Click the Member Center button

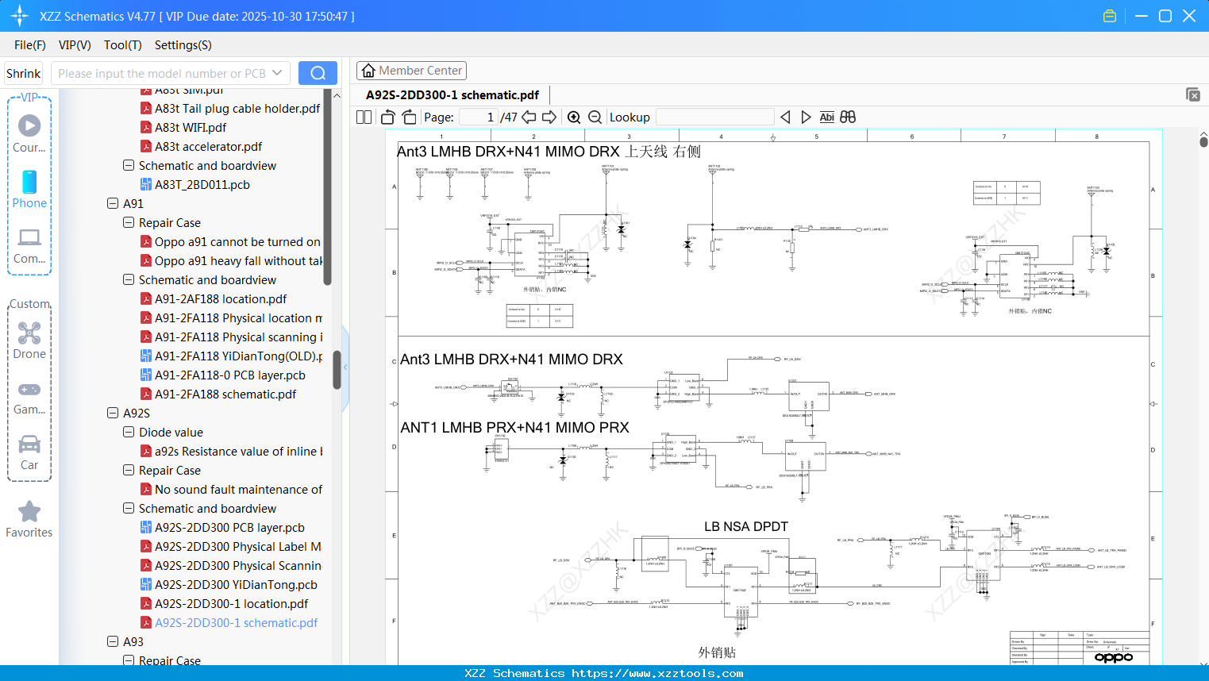[411, 71]
